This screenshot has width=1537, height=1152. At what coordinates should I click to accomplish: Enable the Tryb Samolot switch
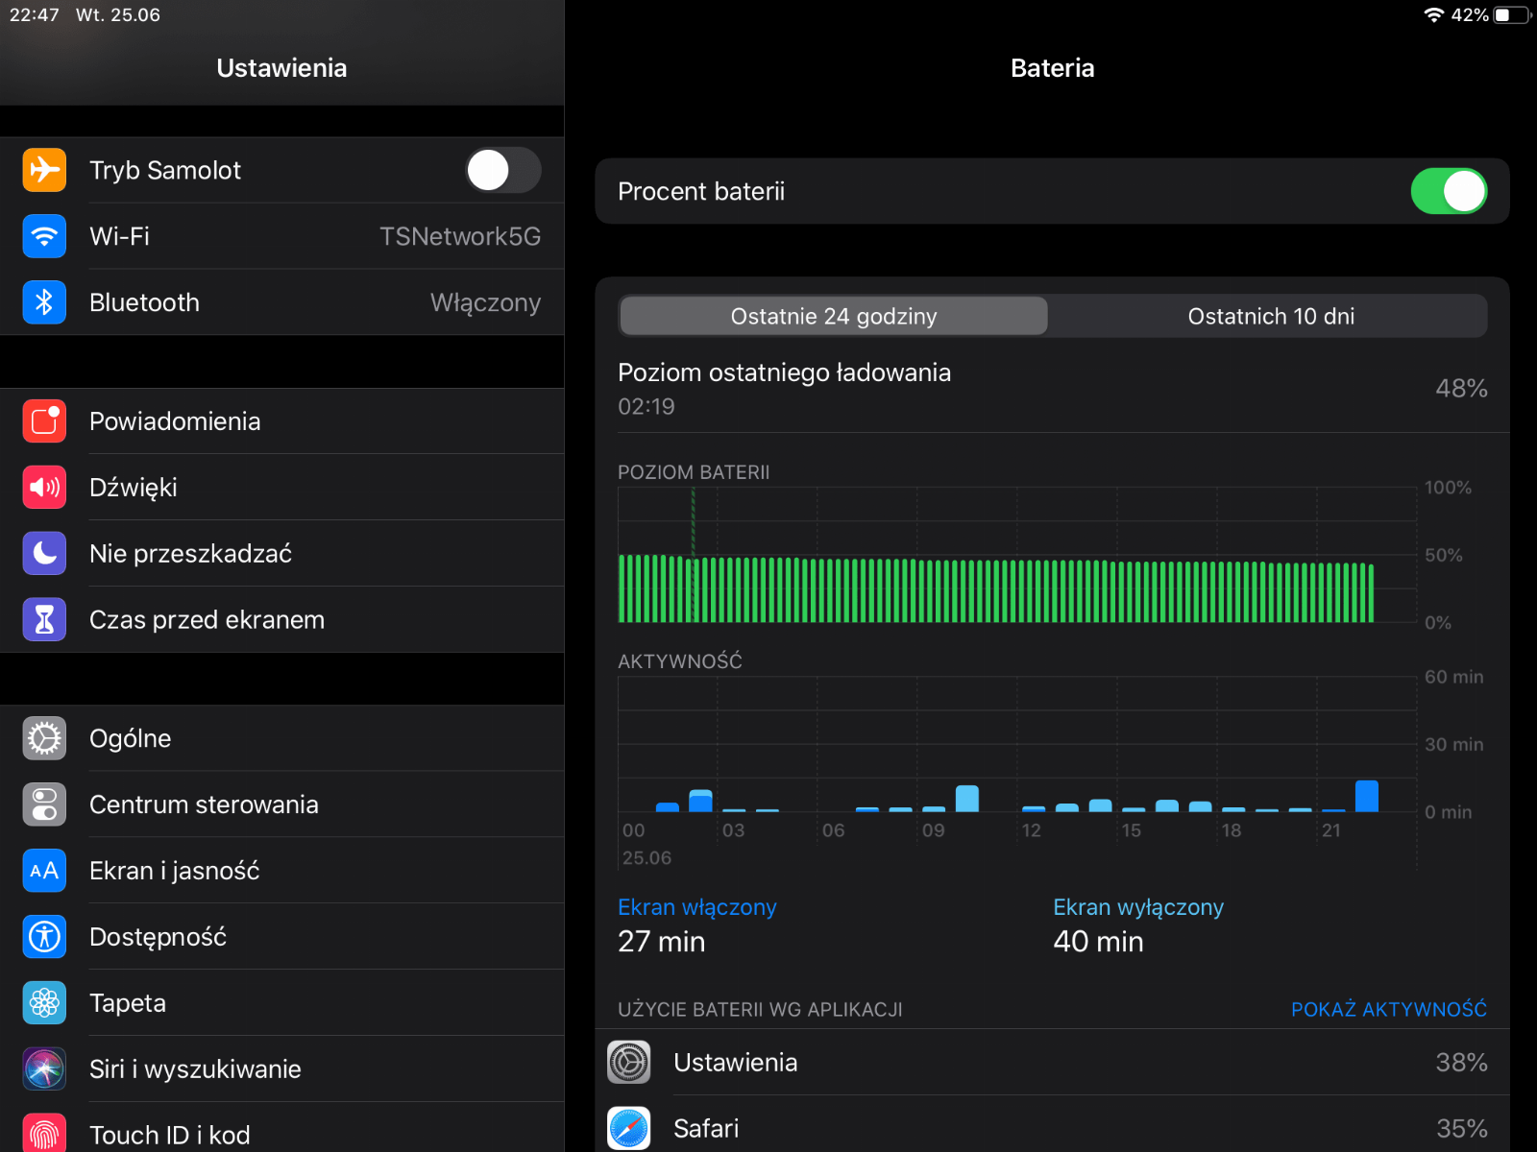[x=502, y=171]
